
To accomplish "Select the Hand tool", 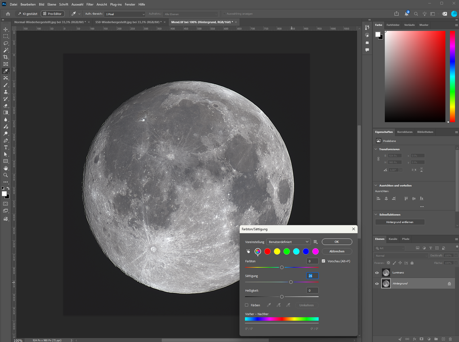I will (5, 169).
